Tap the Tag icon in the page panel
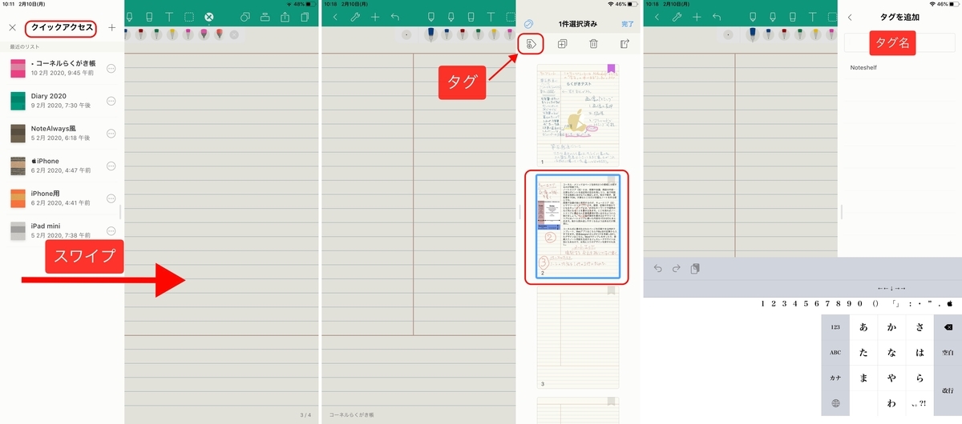The height and width of the screenshot is (424, 962). tap(529, 44)
